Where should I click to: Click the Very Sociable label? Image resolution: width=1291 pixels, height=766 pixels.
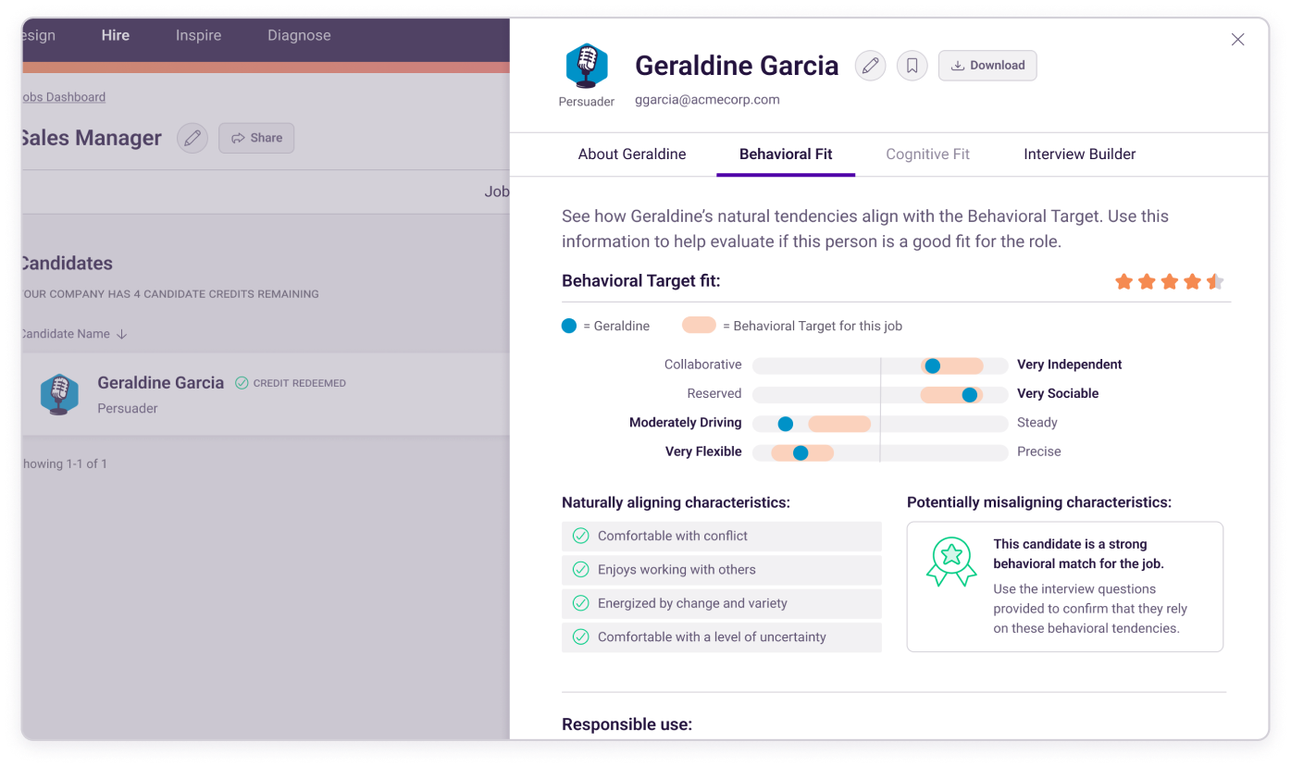[1058, 393]
